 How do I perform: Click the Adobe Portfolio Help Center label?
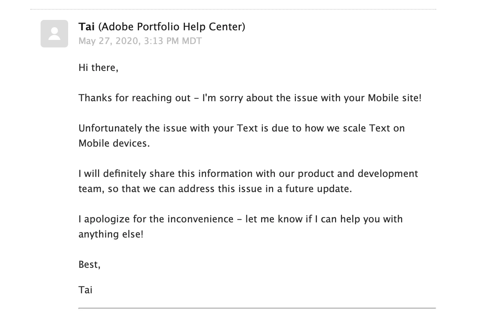coord(172,27)
